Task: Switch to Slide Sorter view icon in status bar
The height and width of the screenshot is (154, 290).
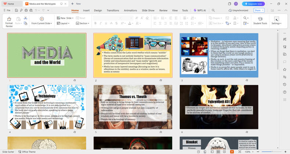Action: [218, 152]
